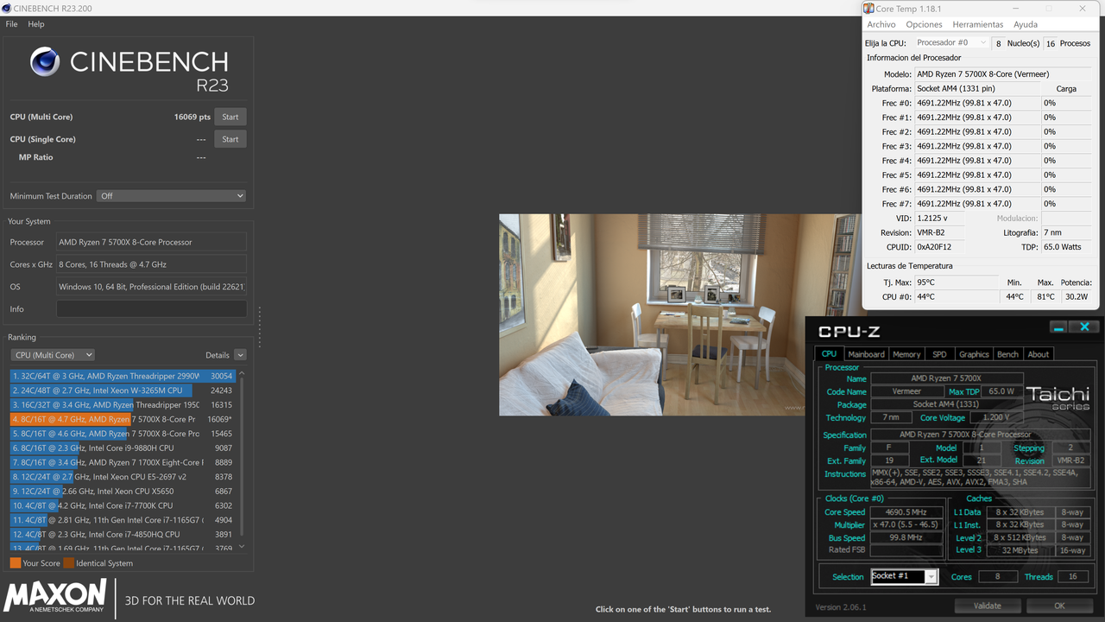Click the Frec #7 frequency value in Core Temp

976,204
